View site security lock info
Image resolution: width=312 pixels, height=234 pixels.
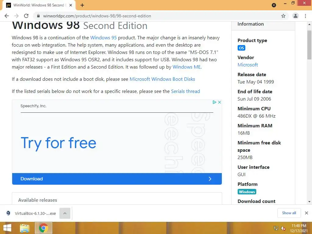pyautogui.click(x=38, y=16)
